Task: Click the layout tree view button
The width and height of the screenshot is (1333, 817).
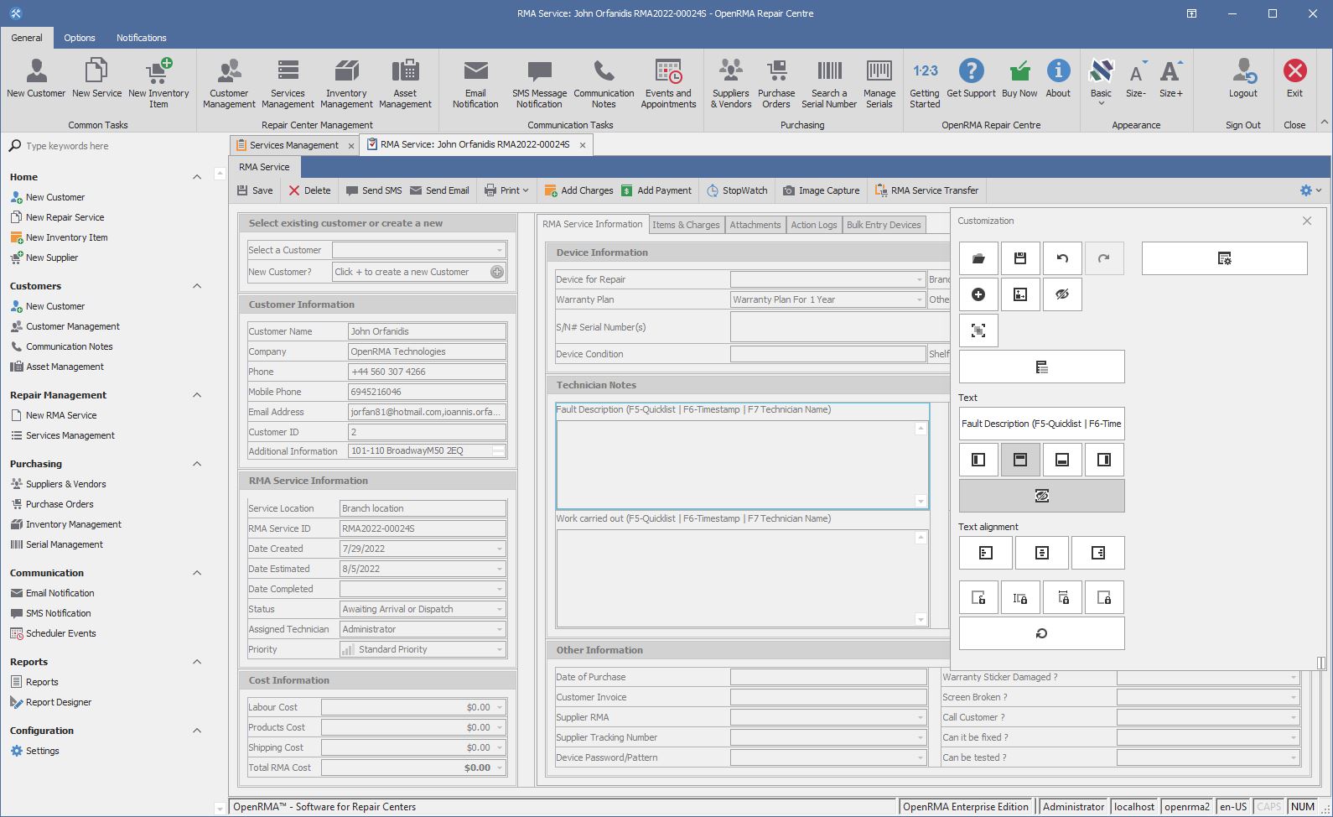Action: click(x=1041, y=367)
